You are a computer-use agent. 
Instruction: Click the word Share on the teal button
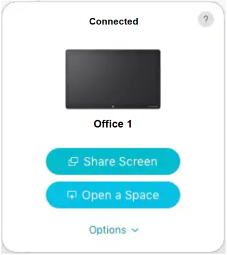100,161
